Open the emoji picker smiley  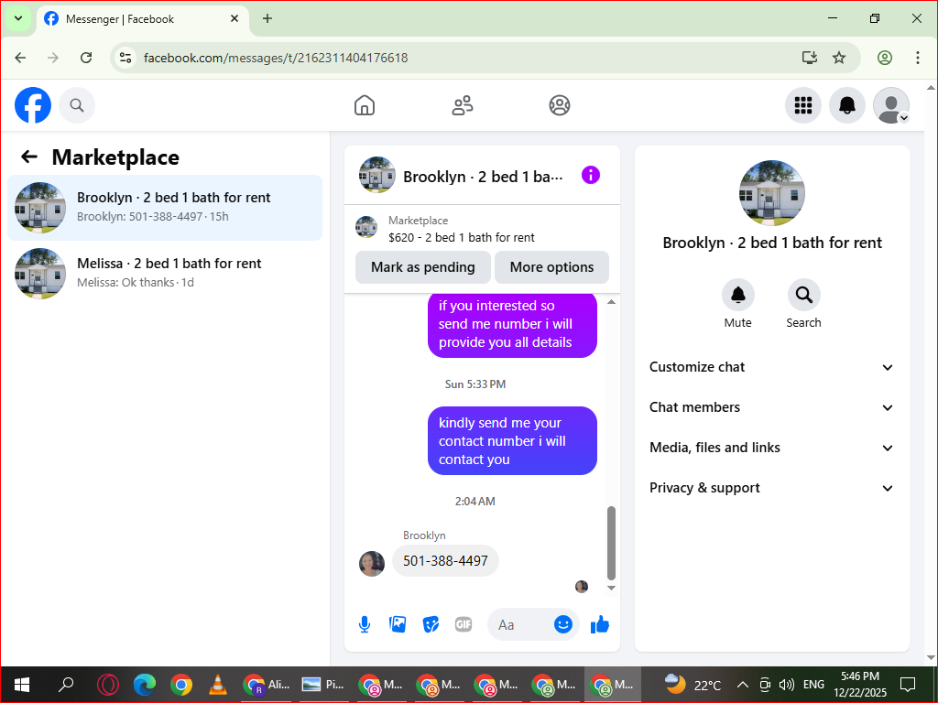tap(563, 624)
